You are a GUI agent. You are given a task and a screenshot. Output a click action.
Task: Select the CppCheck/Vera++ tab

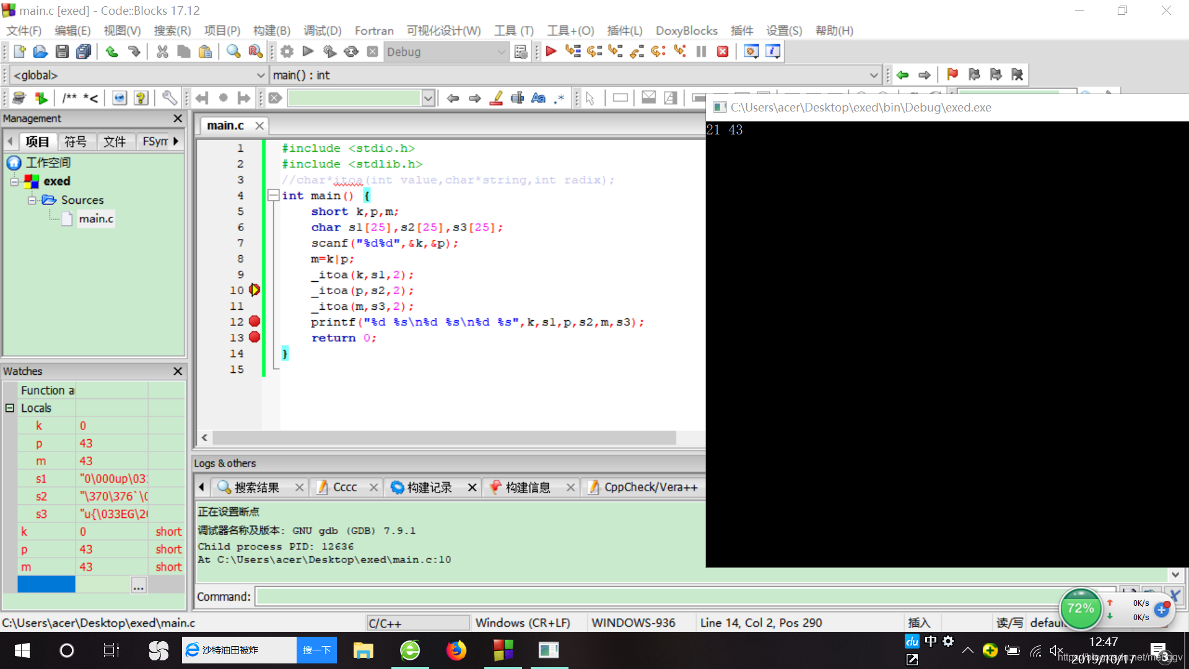651,487
